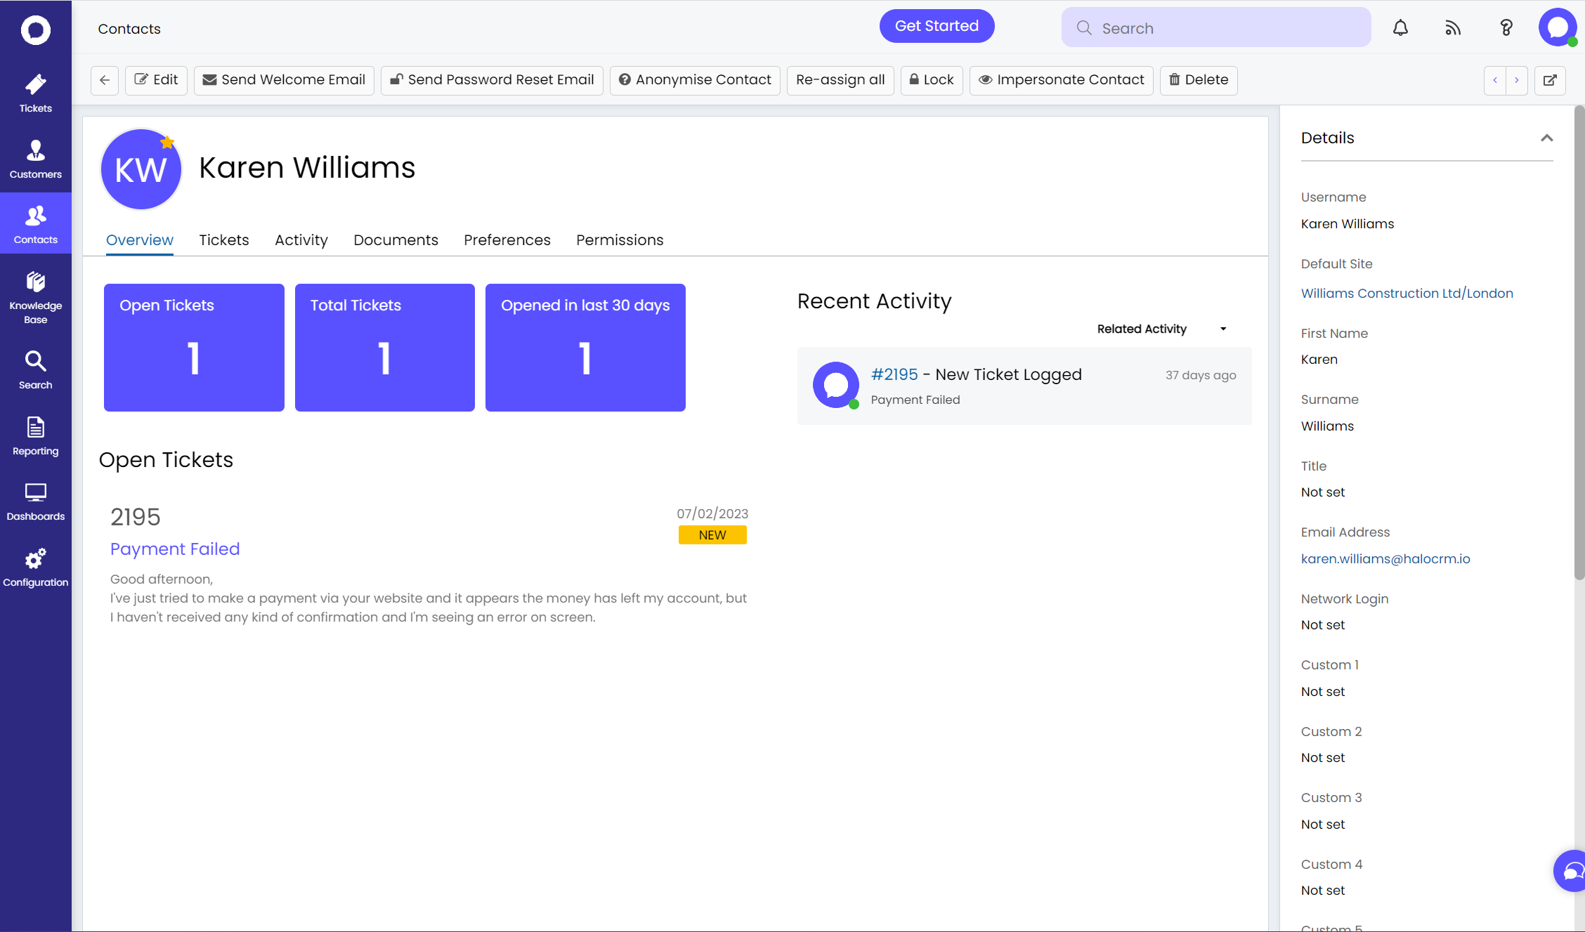Click the Lock button for contact

pyautogui.click(x=931, y=79)
